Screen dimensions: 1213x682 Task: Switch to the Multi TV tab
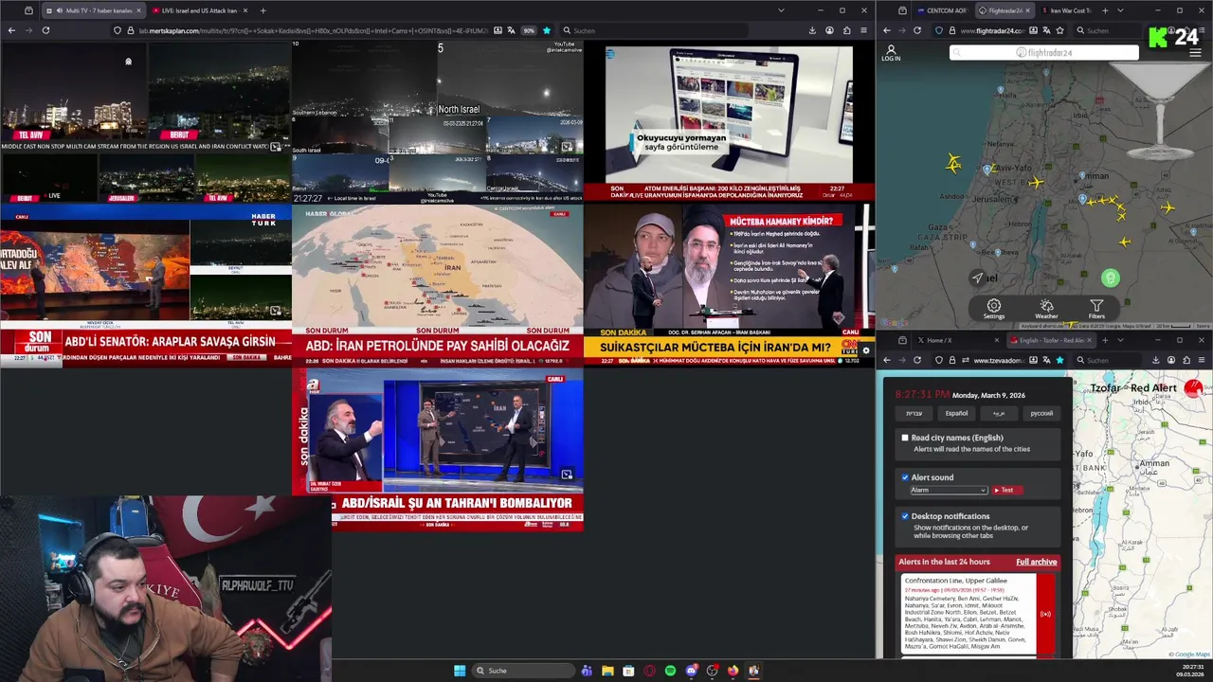tap(92, 10)
